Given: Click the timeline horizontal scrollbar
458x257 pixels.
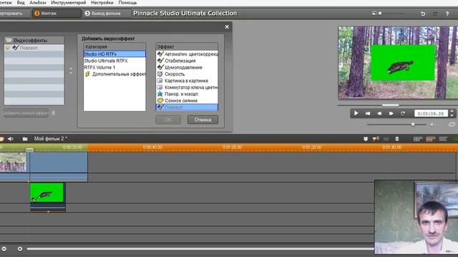Looking at the screenshot, I should [200, 249].
